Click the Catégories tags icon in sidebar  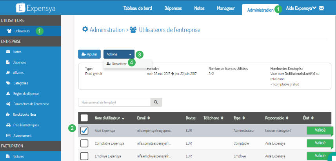[8, 83]
